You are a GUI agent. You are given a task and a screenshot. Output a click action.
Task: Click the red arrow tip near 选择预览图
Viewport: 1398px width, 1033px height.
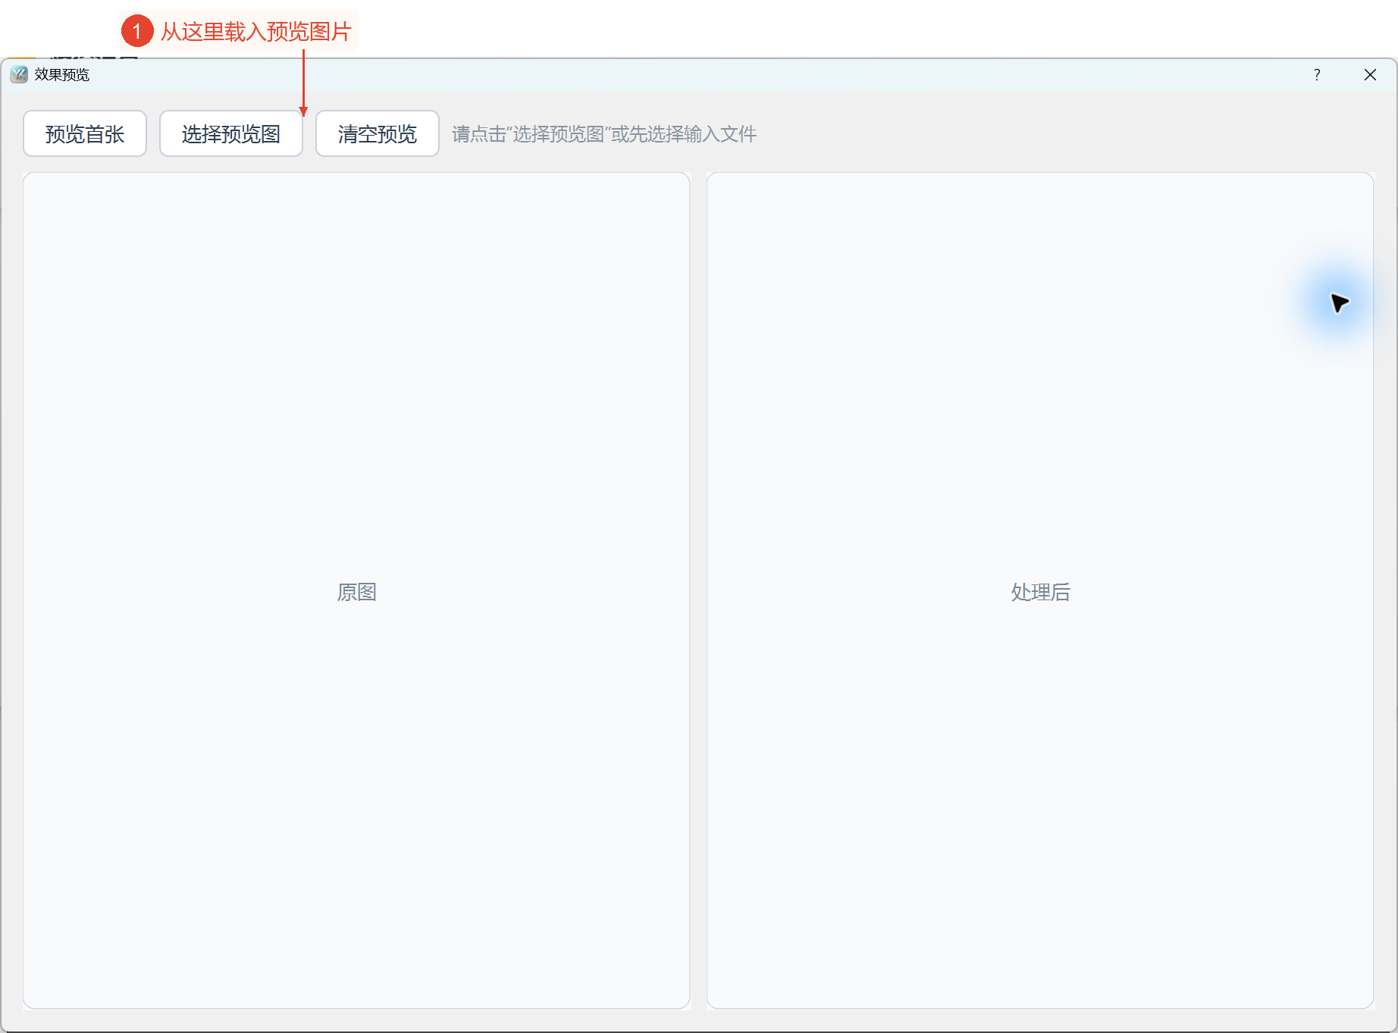coord(303,112)
